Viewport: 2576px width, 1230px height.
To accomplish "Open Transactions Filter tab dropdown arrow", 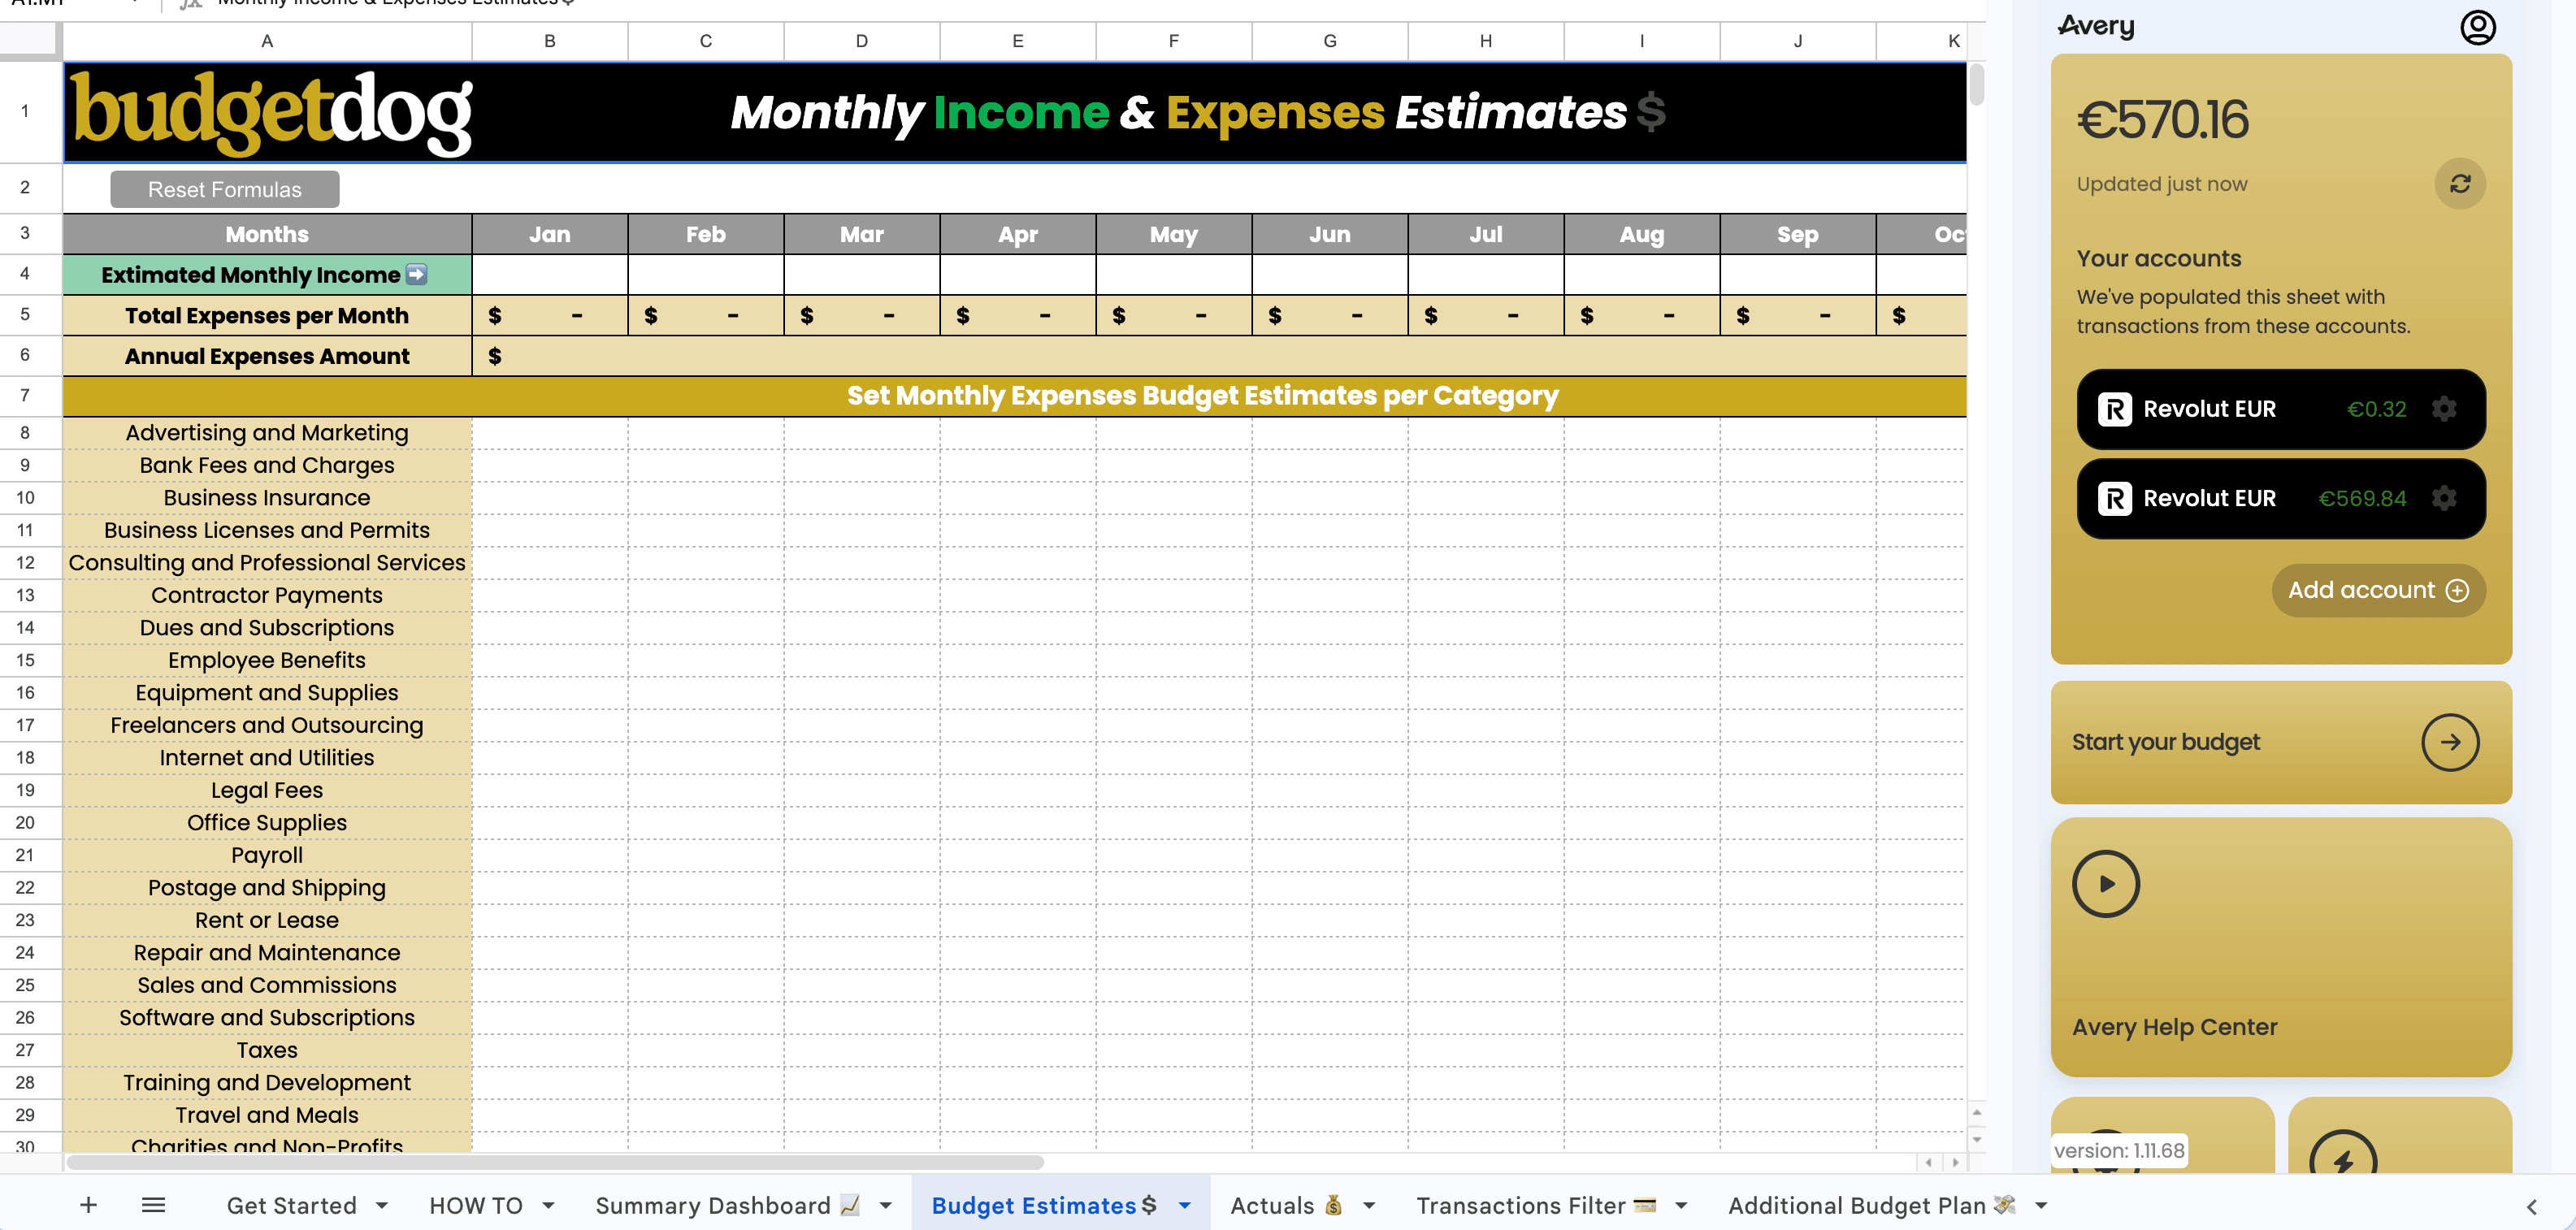I will pyautogui.click(x=1681, y=1206).
